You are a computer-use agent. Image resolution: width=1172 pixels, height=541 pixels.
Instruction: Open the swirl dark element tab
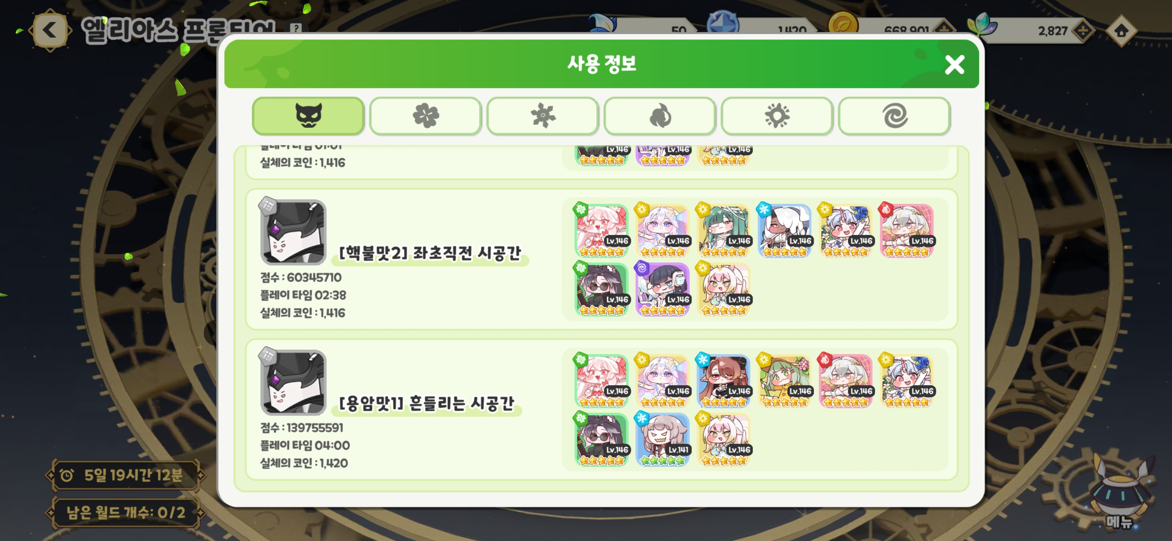(894, 116)
